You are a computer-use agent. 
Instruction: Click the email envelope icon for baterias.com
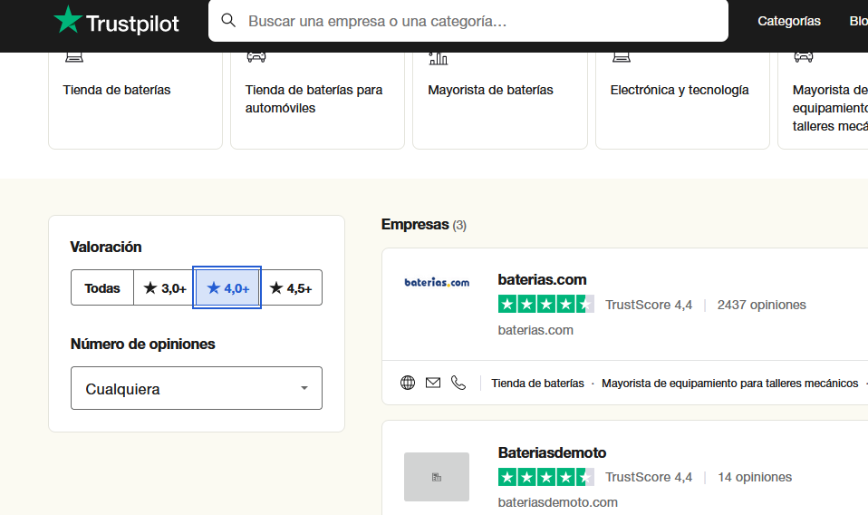[433, 383]
